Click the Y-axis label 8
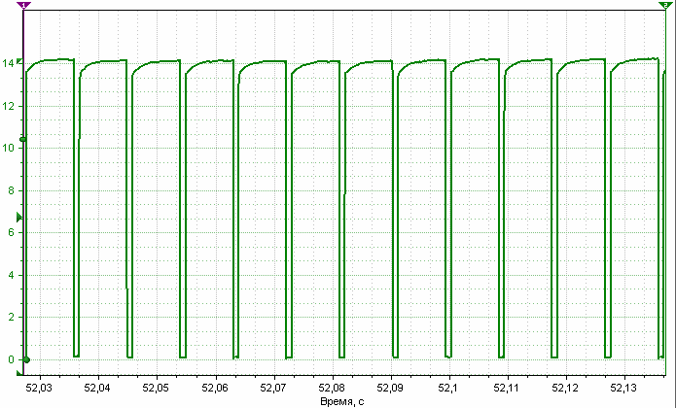This screenshot has width=676, height=408. click(12, 190)
